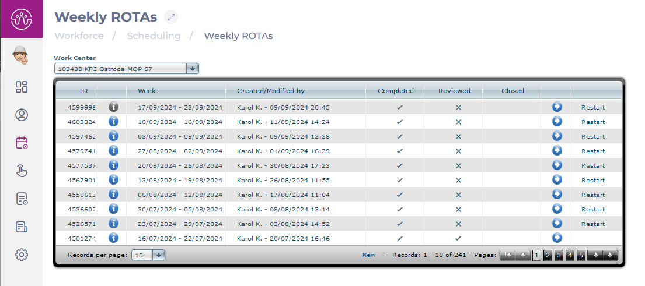Open the Records per page dropdown
This screenshot has height=286, width=645.
(x=159, y=255)
